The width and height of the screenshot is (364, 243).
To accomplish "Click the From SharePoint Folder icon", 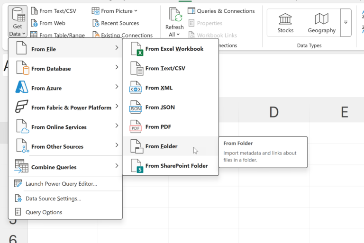I will (x=136, y=166).
